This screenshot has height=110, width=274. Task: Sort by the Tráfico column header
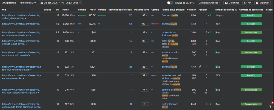(65, 10)
